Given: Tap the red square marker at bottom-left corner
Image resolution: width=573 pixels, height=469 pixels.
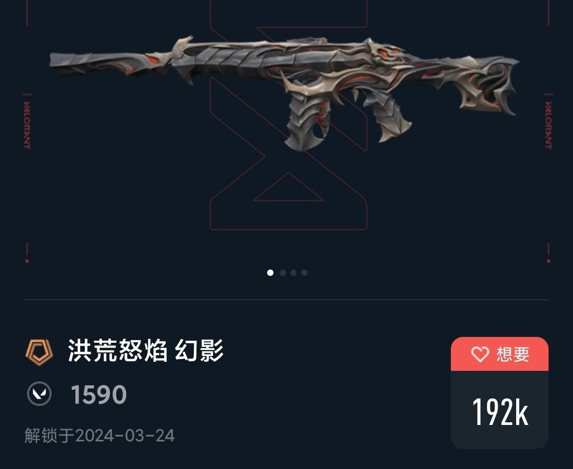Looking at the screenshot, I should pyautogui.click(x=27, y=261).
